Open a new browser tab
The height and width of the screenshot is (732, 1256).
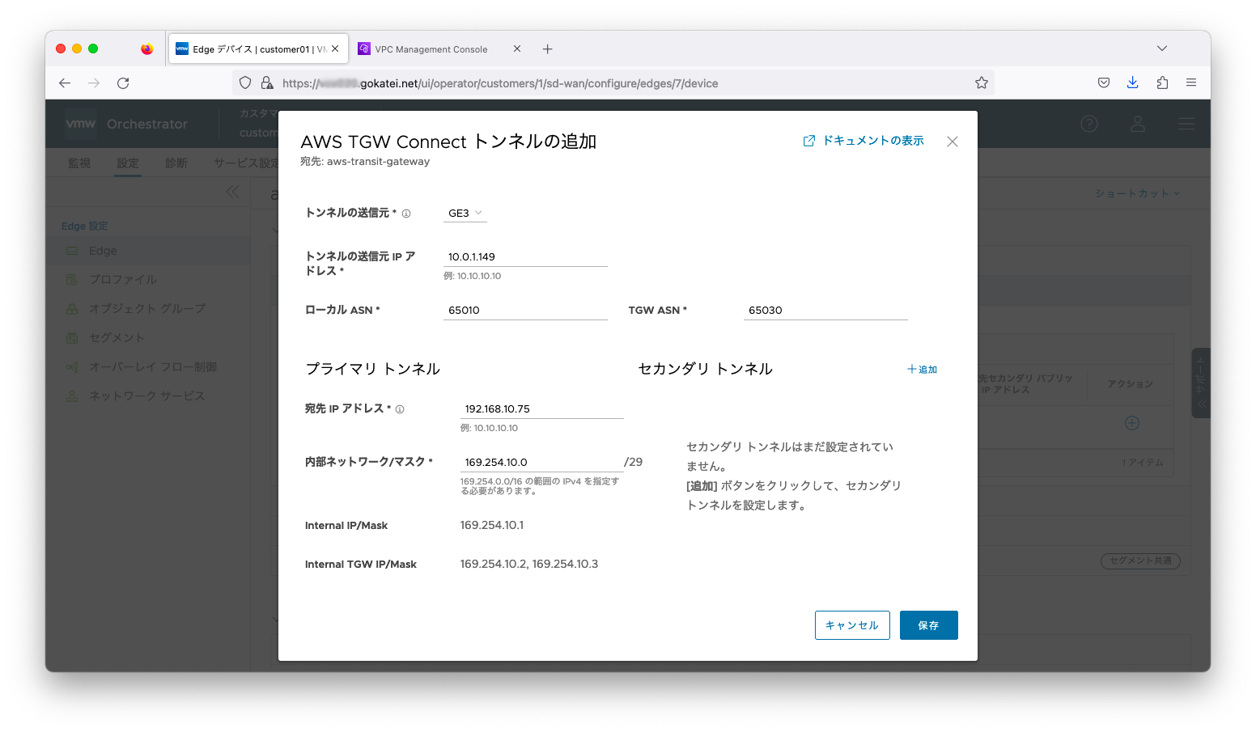click(x=548, y=49)
